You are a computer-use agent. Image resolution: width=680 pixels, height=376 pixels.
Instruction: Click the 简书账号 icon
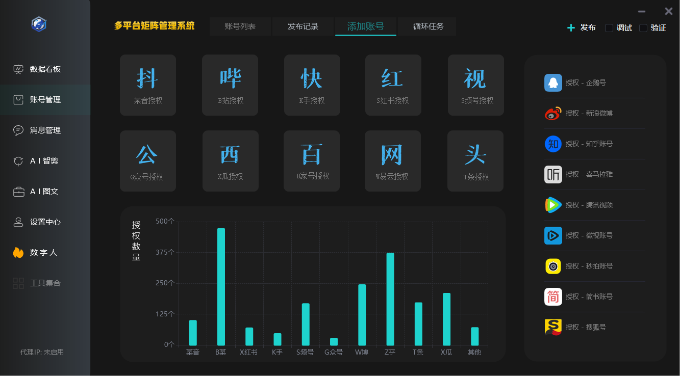tap(553, 297)
